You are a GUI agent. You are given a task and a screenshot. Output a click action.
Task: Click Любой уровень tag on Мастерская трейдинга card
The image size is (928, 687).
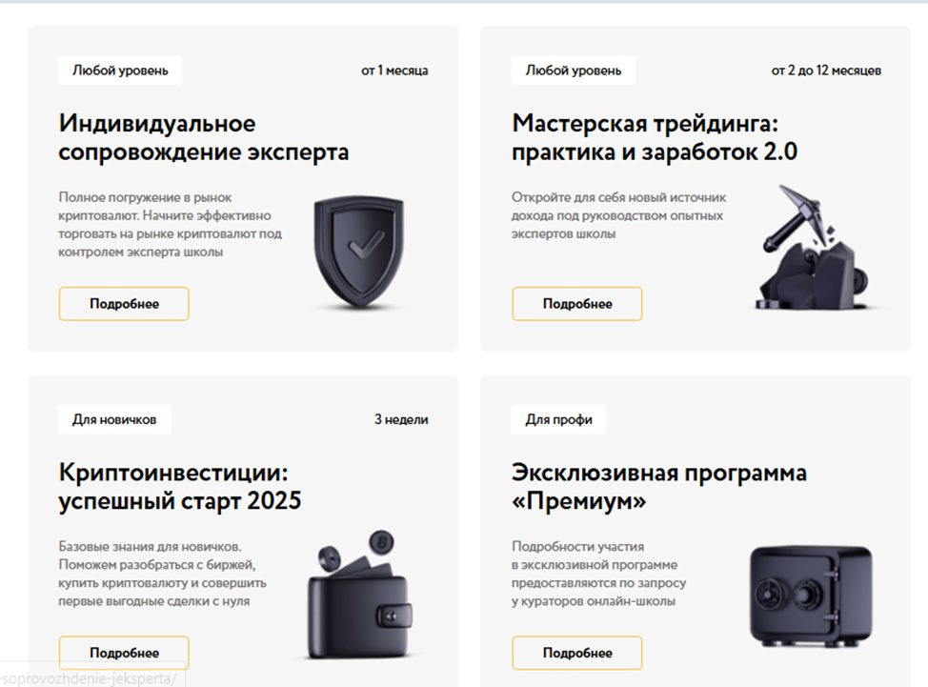pos(573,71)
